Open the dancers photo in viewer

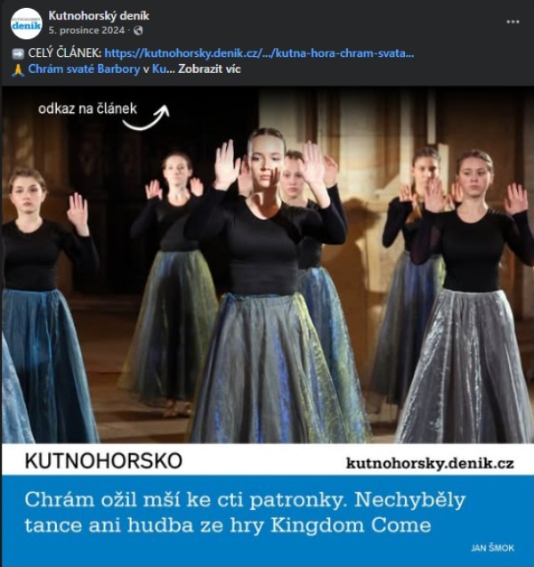[x=267, y=265]
